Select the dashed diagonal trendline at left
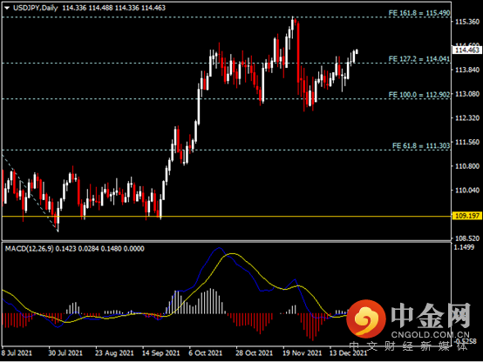The image size is (483, 362). [x=30, y=192]
